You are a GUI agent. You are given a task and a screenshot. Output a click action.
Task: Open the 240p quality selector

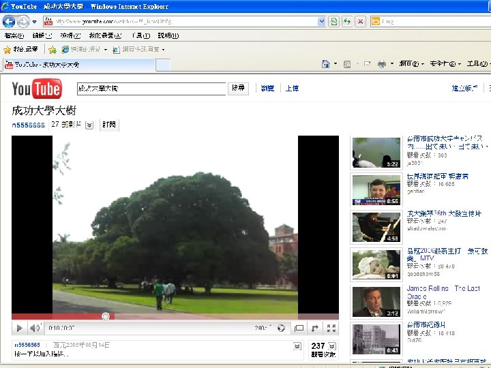tap(263, 328)
